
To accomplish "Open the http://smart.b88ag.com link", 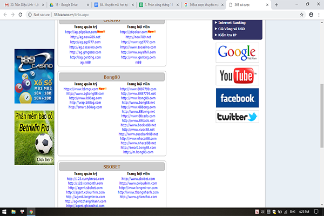I will (x=85, y=107).
